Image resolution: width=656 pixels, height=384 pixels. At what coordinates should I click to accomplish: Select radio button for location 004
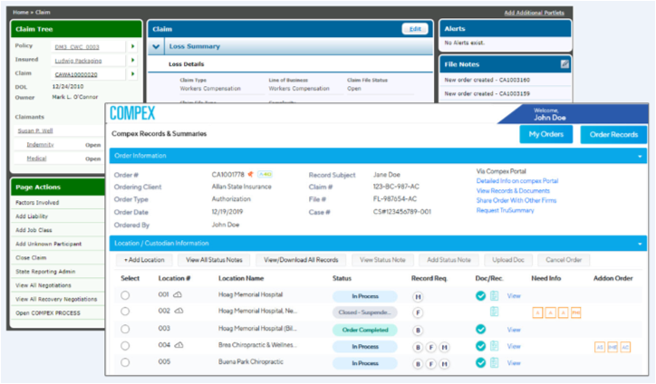125,346
